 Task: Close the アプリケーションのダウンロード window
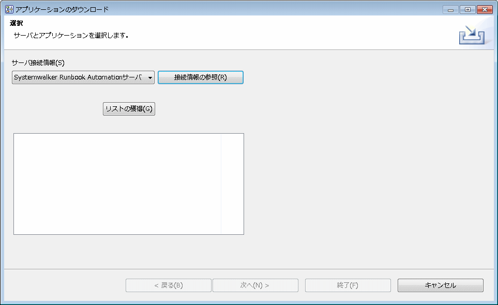coord(485,9)
